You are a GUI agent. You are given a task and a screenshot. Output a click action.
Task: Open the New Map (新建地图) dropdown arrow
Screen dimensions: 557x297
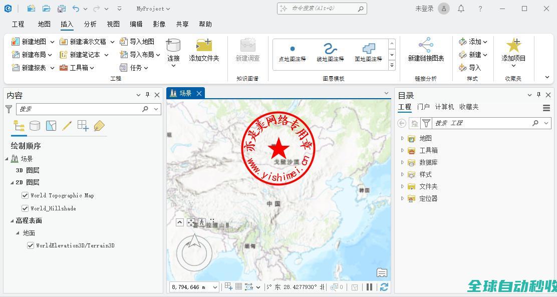pyautogui.click(x=52, y=42)
